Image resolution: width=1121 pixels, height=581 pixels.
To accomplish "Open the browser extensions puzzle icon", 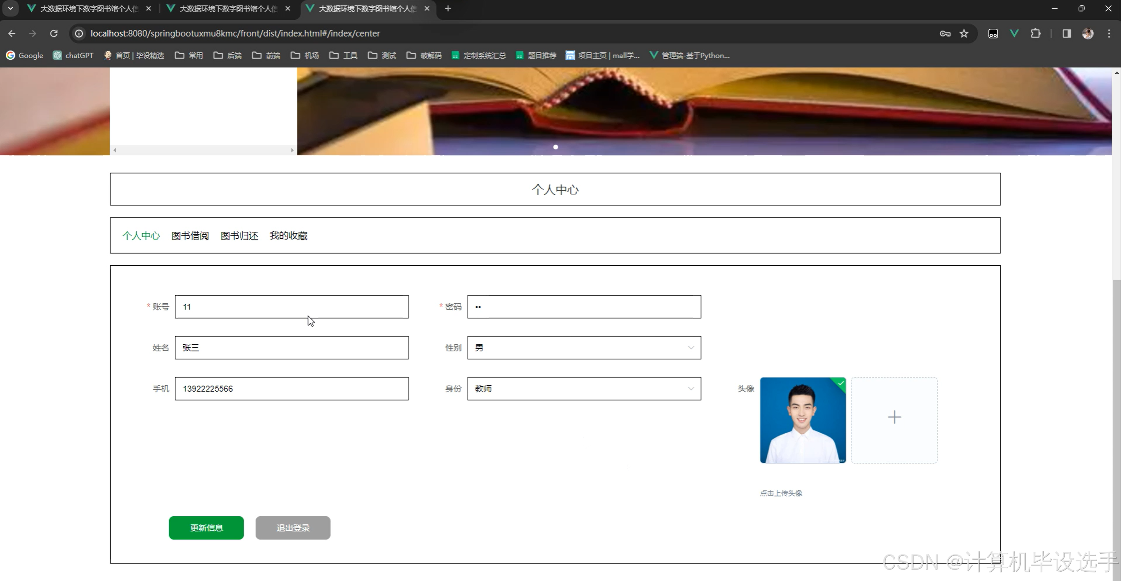I will (1035, 33).
